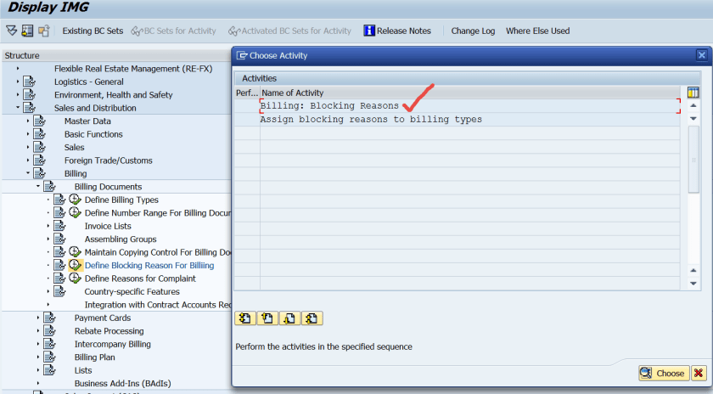Open Existing BC Sets

93,31
